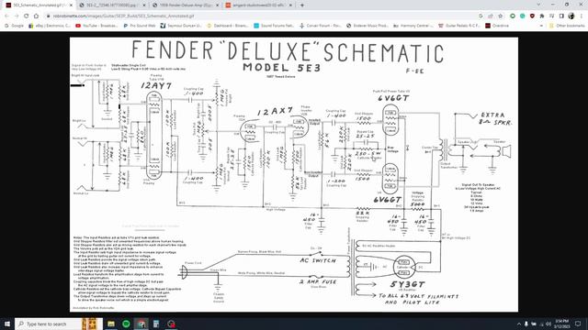Open the Corvair Forum bookmark
Viewport: 588px width, 330px height.
321,26
